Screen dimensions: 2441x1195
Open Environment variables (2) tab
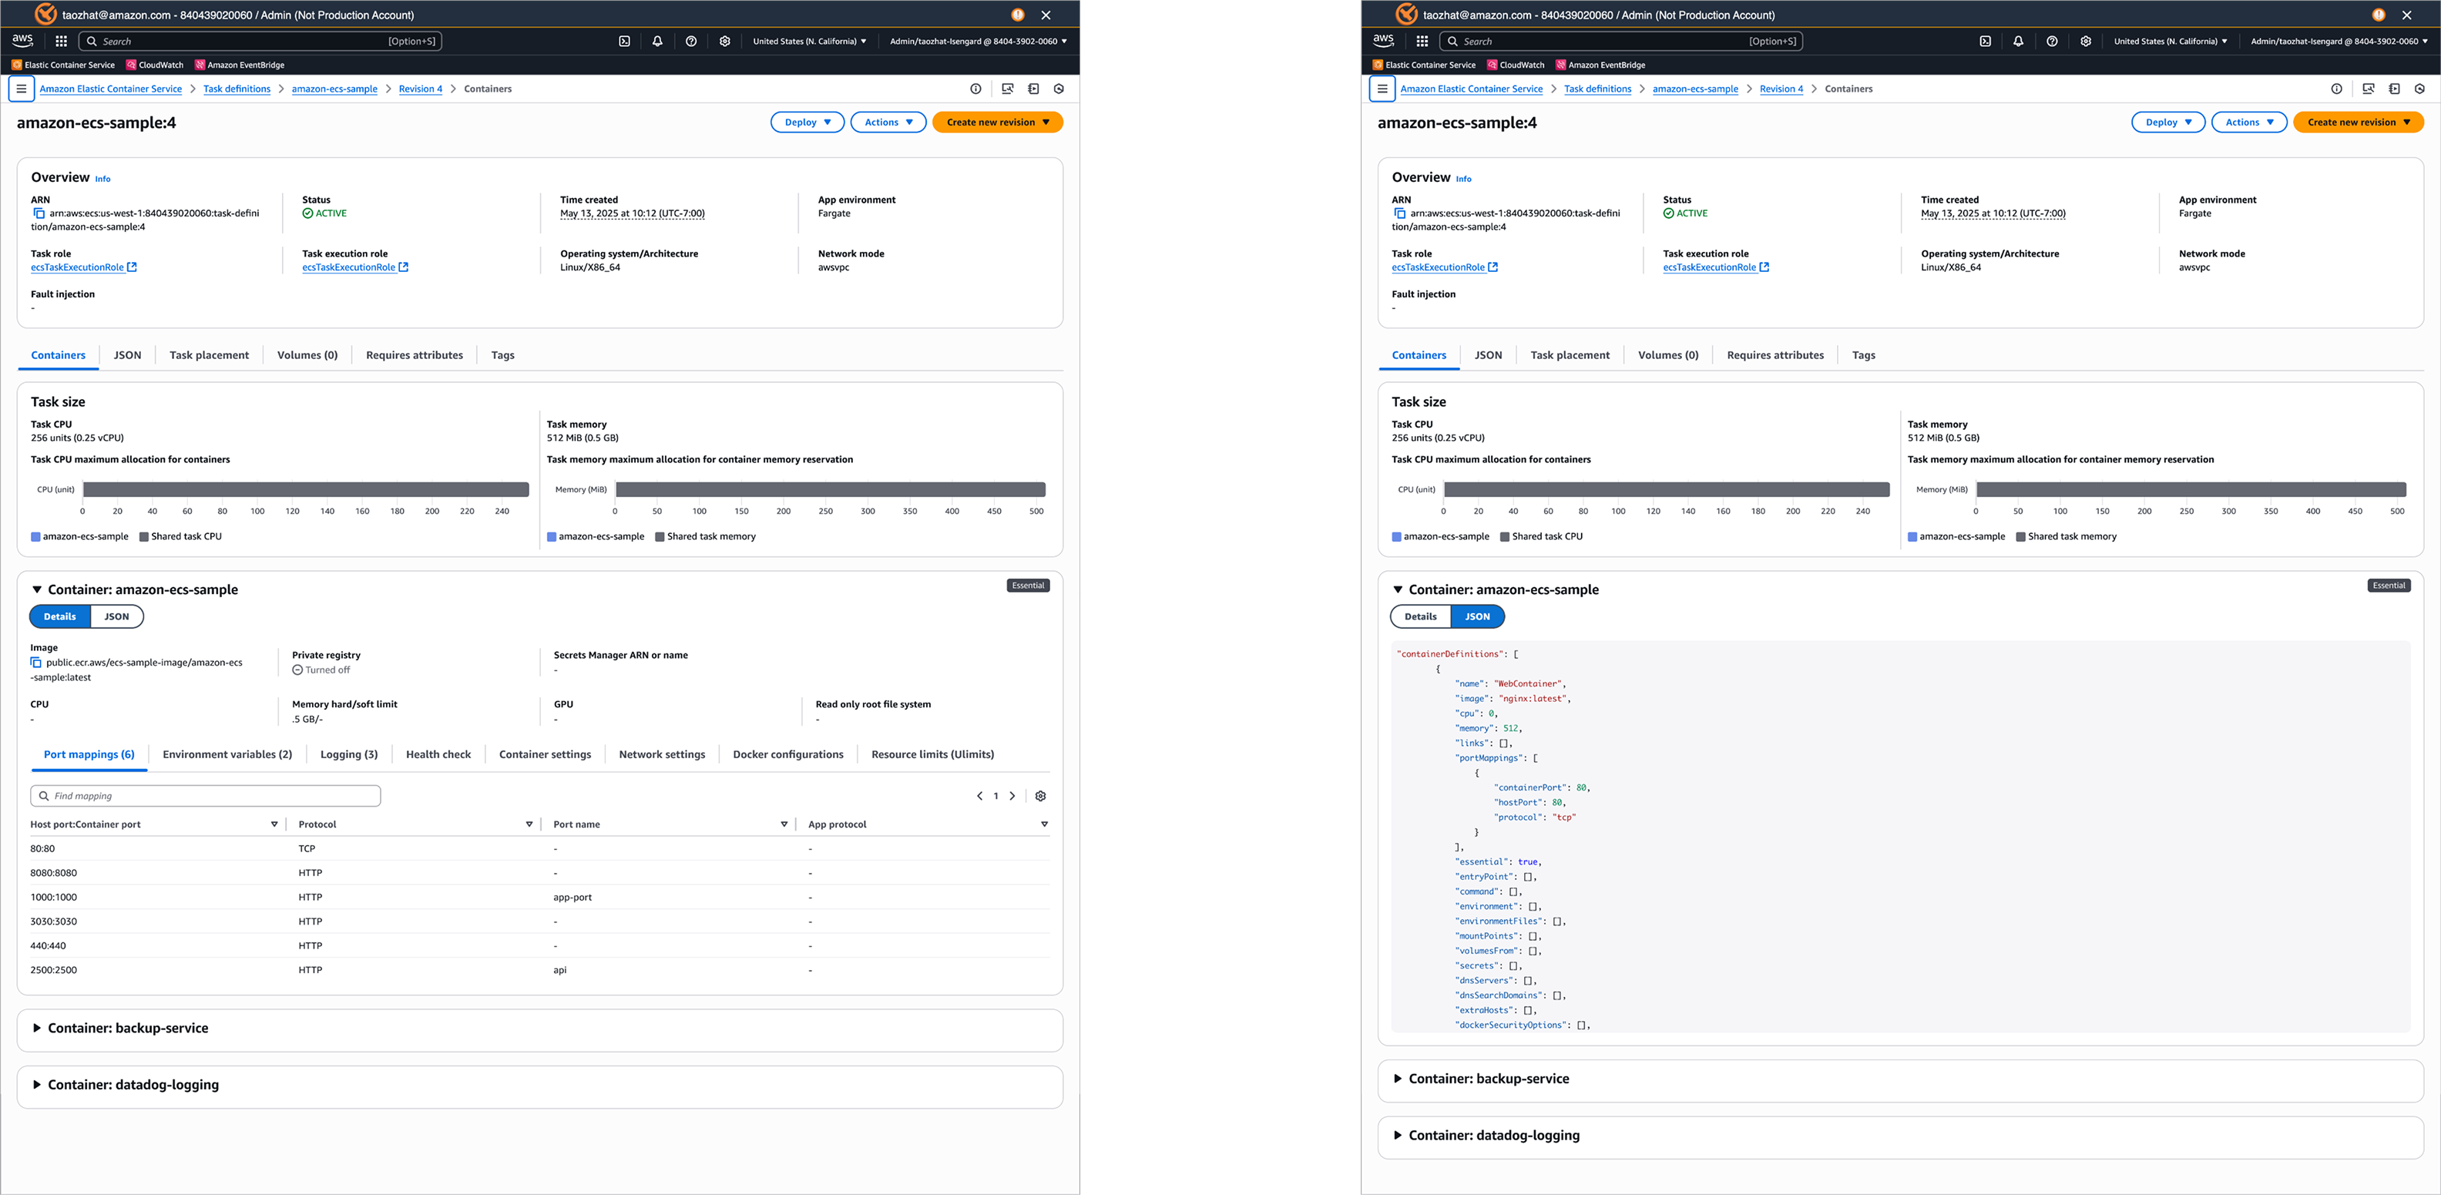point(227,755)
